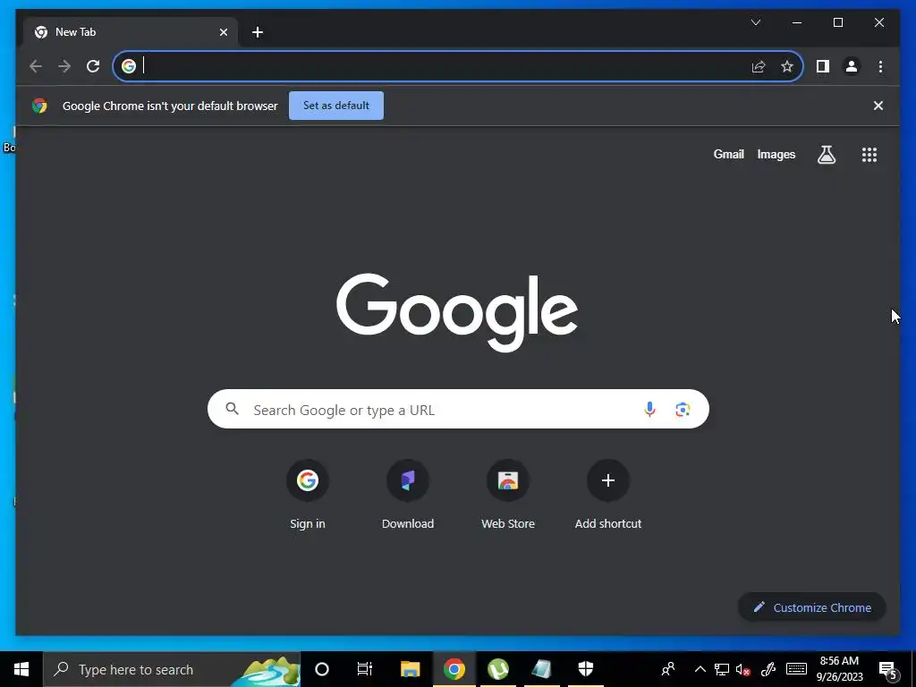Click the Set as default button
916x687 pixels.
(336, 106)
